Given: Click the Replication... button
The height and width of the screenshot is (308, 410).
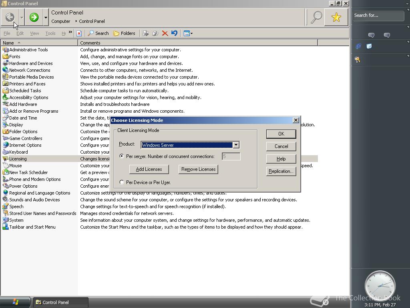Looking at the screenshot, I should [281, 171].
